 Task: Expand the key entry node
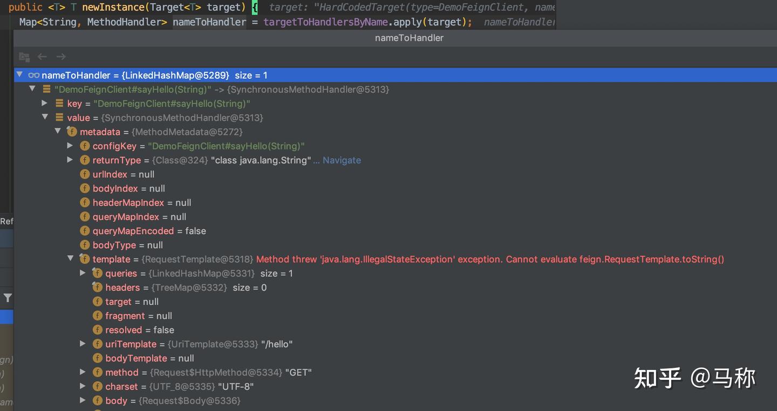45,103
